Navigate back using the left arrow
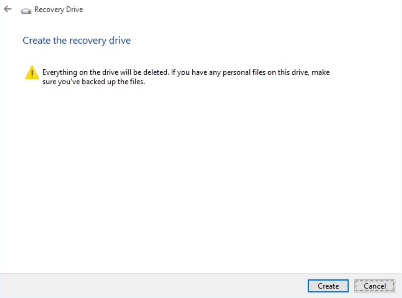Image resolution: width=402 pixels, height=298 pixels. (7, 9)
